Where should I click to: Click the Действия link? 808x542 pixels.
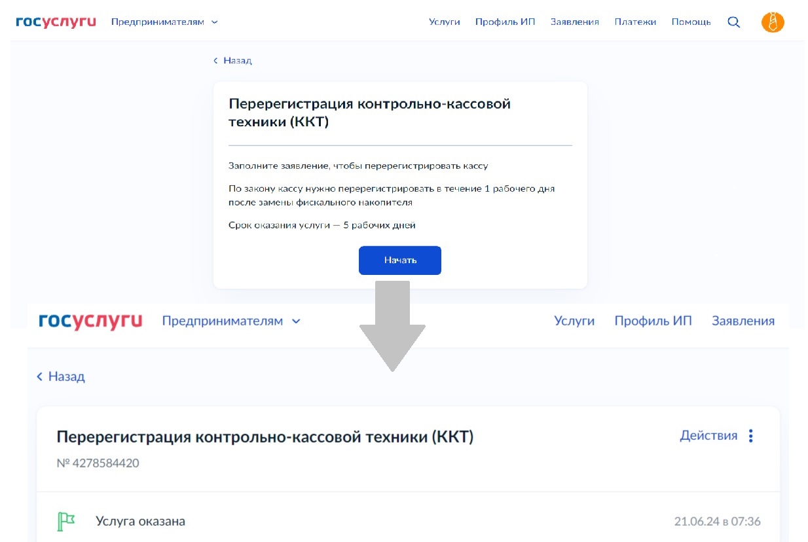pyautogui.click(x=708, y=435)
